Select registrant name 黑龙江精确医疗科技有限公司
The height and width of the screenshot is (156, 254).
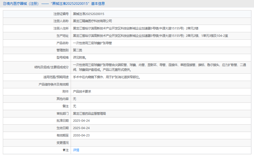pos(92,21)
